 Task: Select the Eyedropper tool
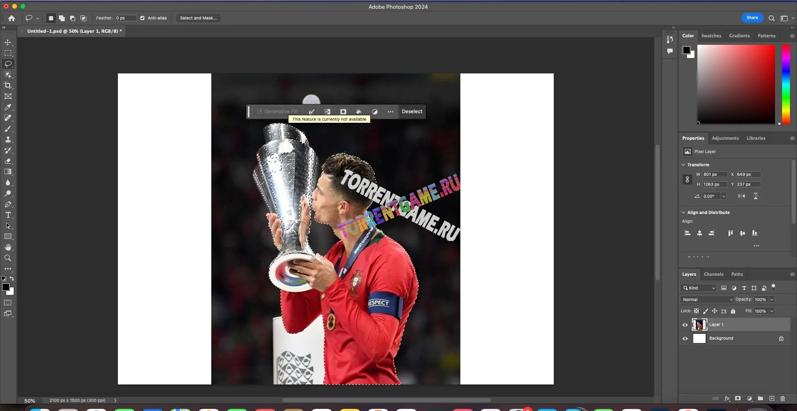tap(8, 107)
